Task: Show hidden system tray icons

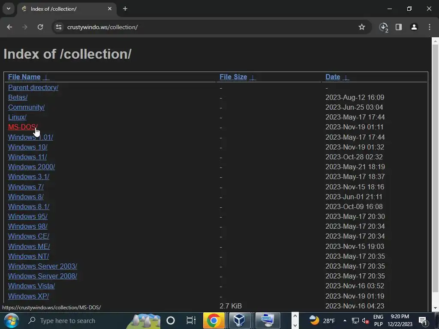Action: tap(345, 320)
